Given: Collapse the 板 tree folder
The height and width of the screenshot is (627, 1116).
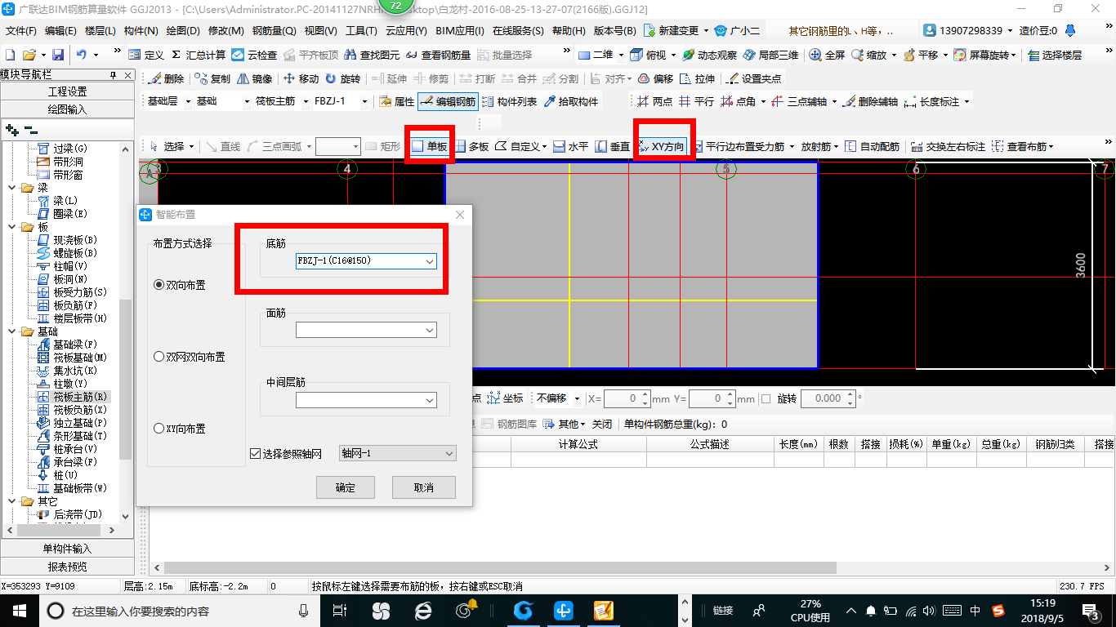Looking at the screenshot, I should [13, 227].
